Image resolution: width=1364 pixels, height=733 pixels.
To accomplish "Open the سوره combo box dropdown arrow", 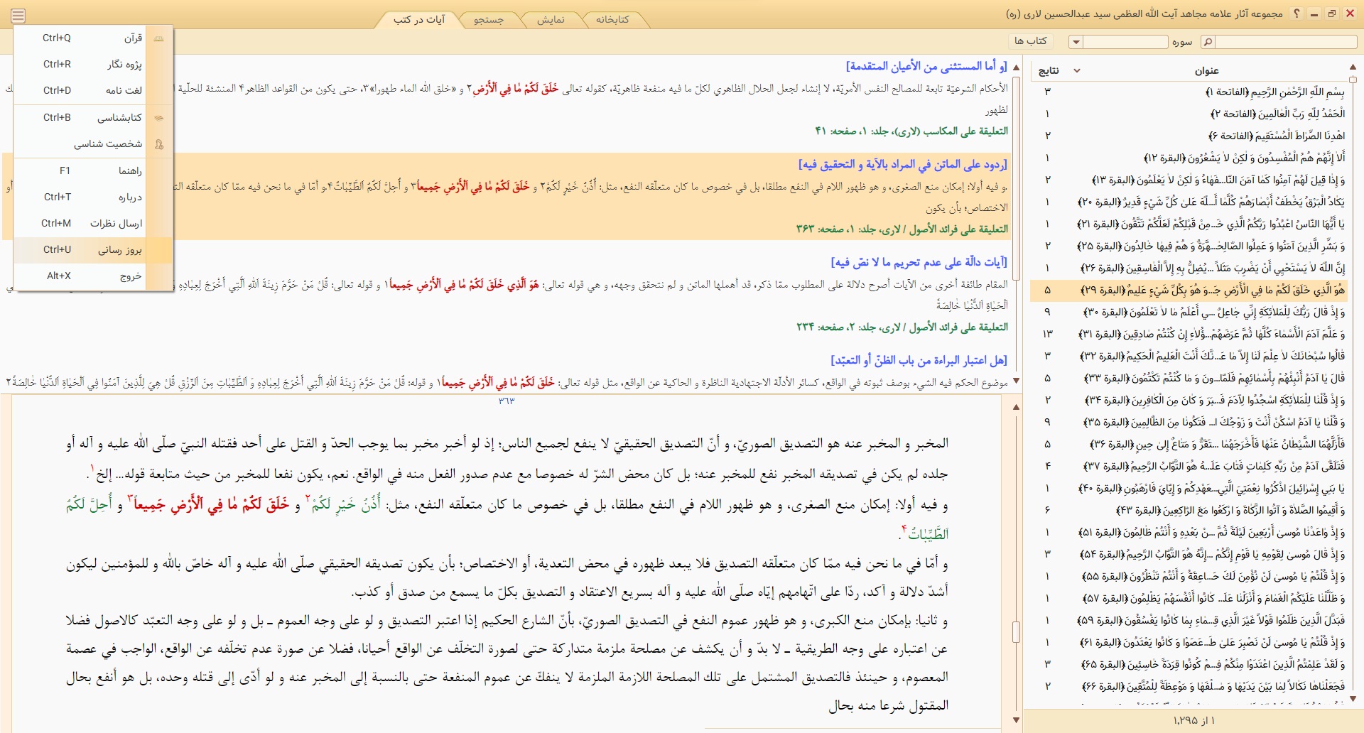I will [1076, 43].
